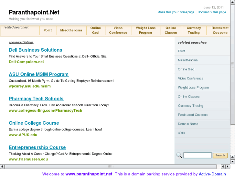
Task: Click the Search button
Action: (220, 155)
